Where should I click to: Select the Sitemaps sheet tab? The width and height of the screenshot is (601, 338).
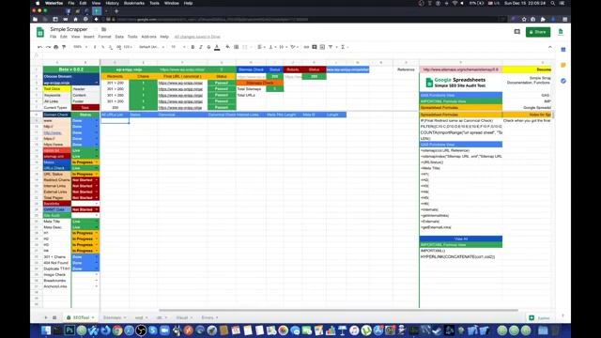115,317
